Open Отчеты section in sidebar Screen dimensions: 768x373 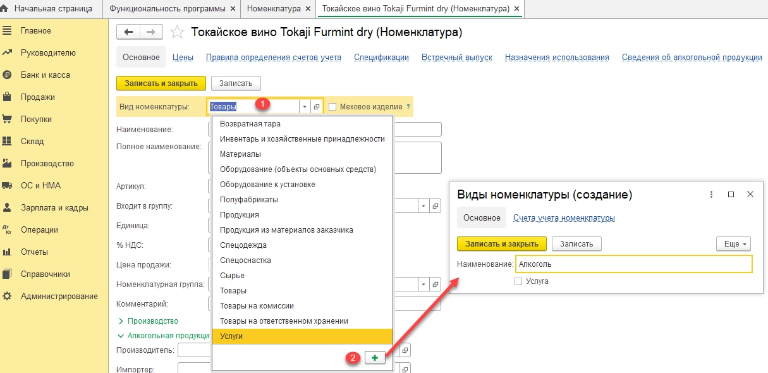(x=35, y=252)
